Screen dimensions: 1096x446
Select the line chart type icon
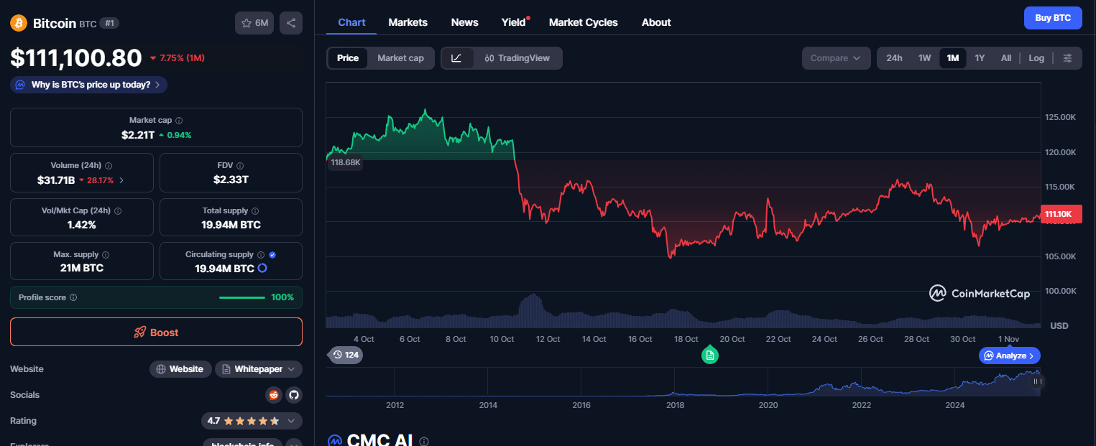pyautogui.click(x=458, y=58)
